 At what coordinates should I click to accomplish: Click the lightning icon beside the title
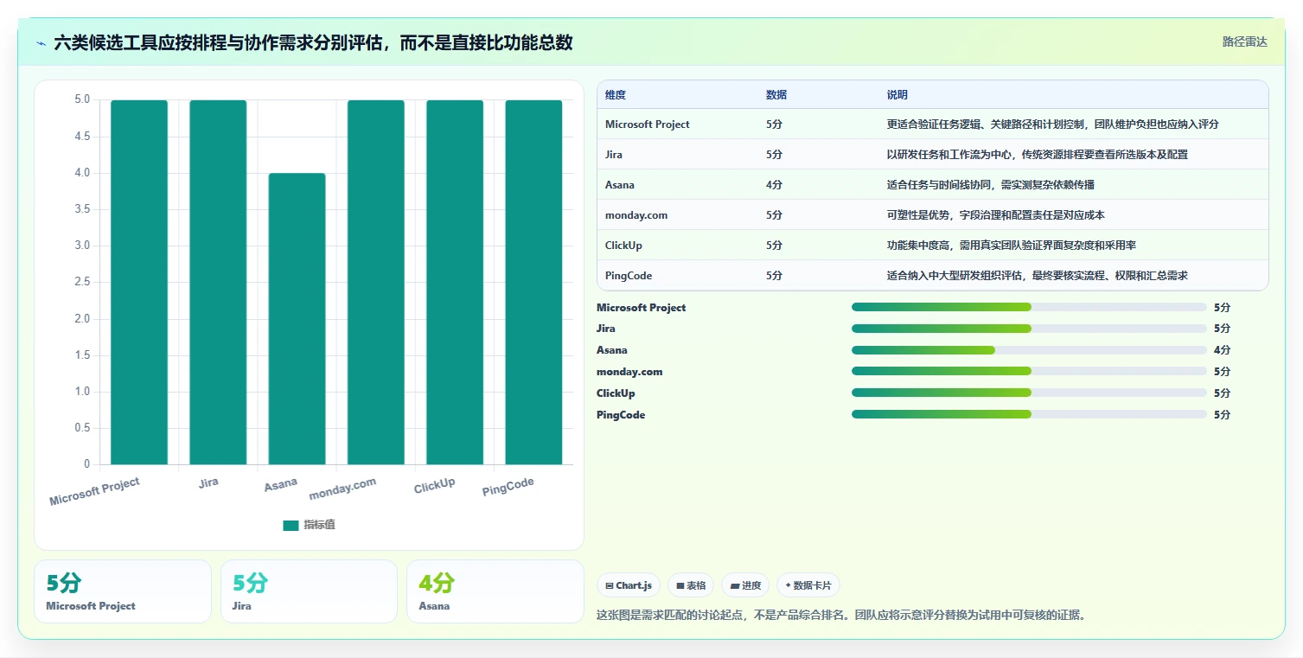[42, 42]
